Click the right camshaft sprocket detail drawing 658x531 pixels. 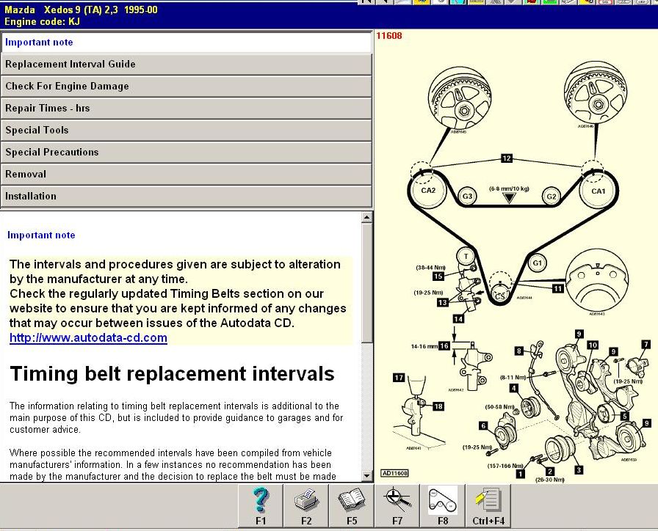pos(595,93)
